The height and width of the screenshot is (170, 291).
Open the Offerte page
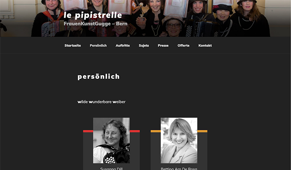coord(183,45)
